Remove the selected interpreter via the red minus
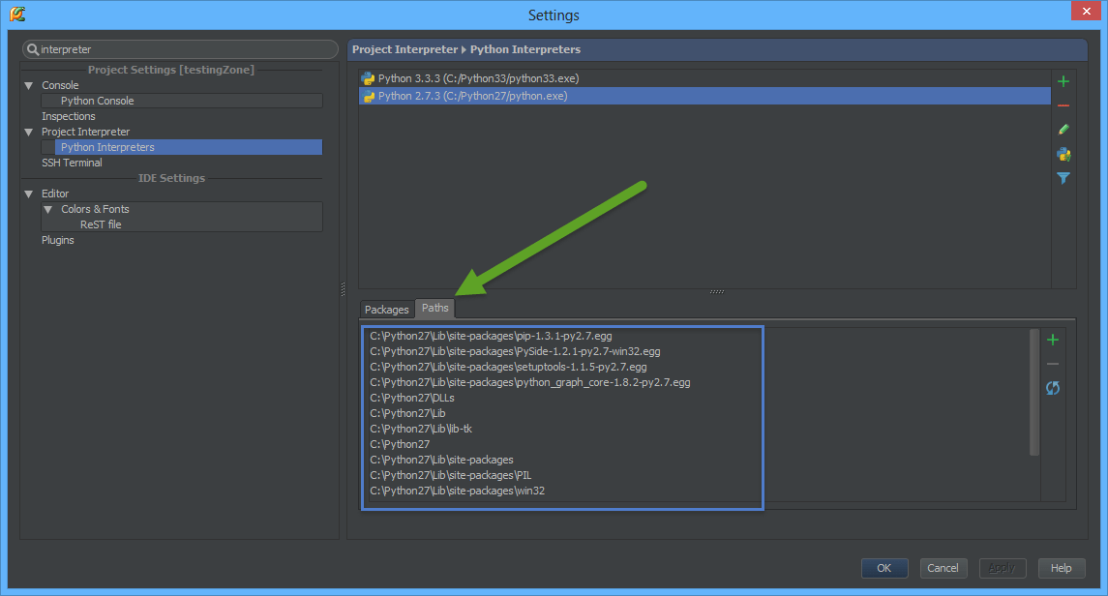The image size is (1108, 596). coord(1063,104)
